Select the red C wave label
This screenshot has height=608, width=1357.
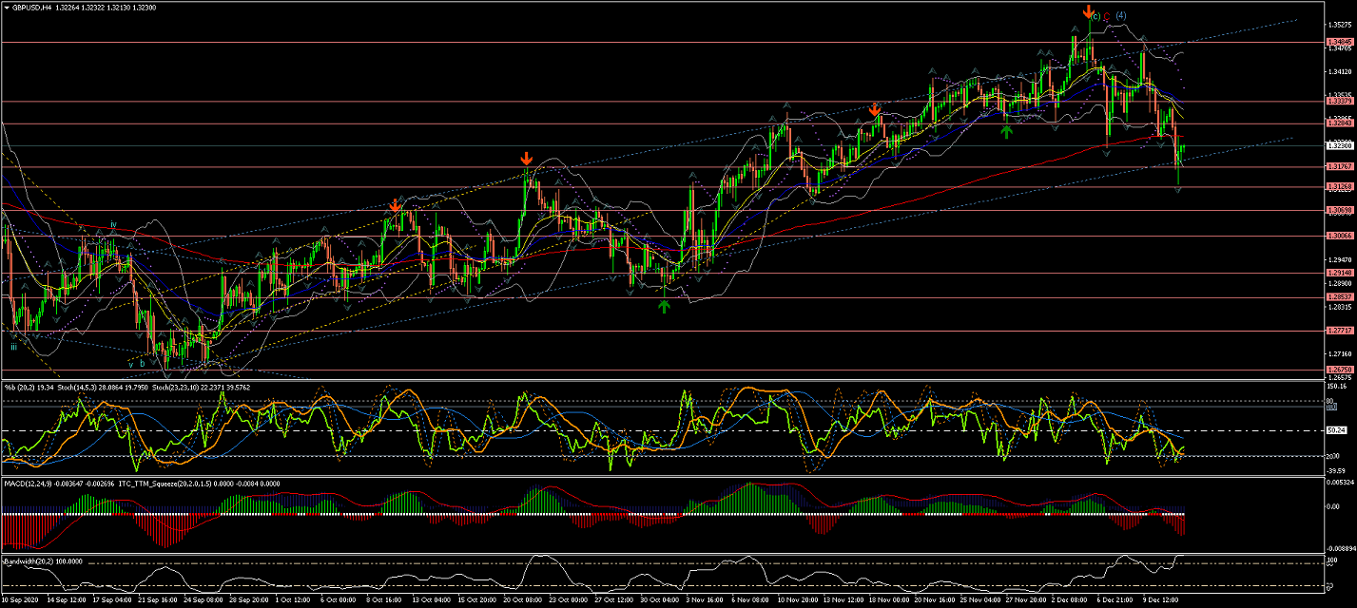tap(1107, 16)
